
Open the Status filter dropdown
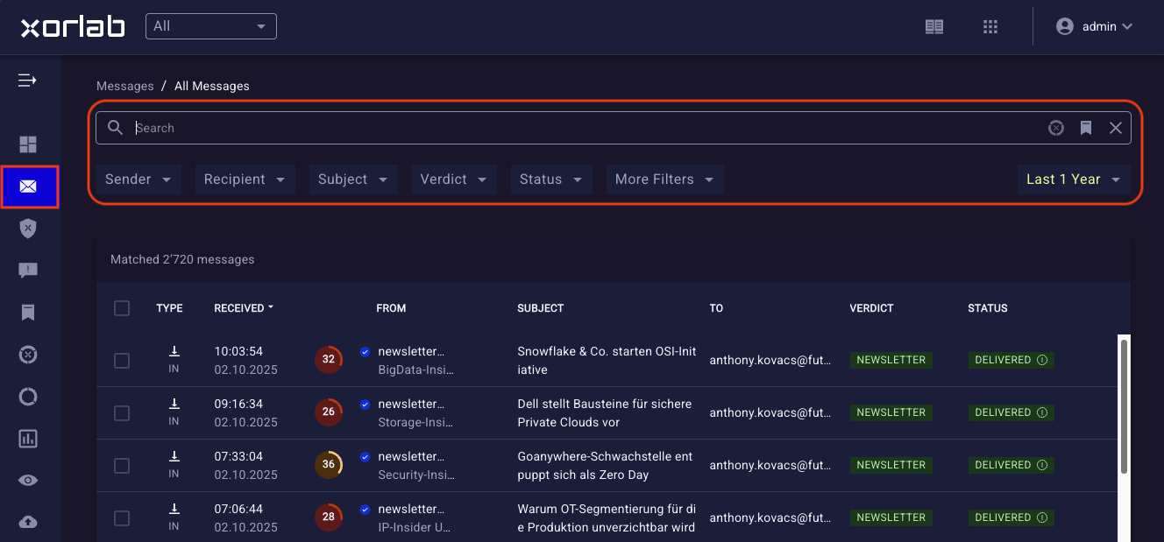[x=550, y=179]
